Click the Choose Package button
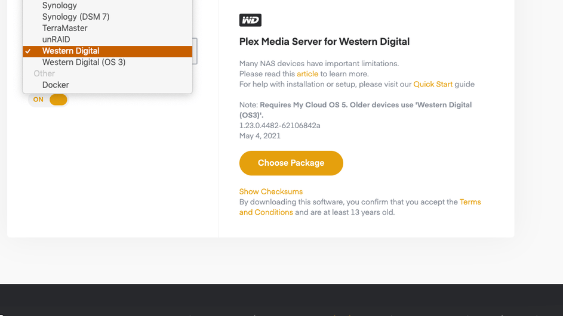The height and width of the screenshot is (316, 563). pyautogui.click(x=291, y=163)
